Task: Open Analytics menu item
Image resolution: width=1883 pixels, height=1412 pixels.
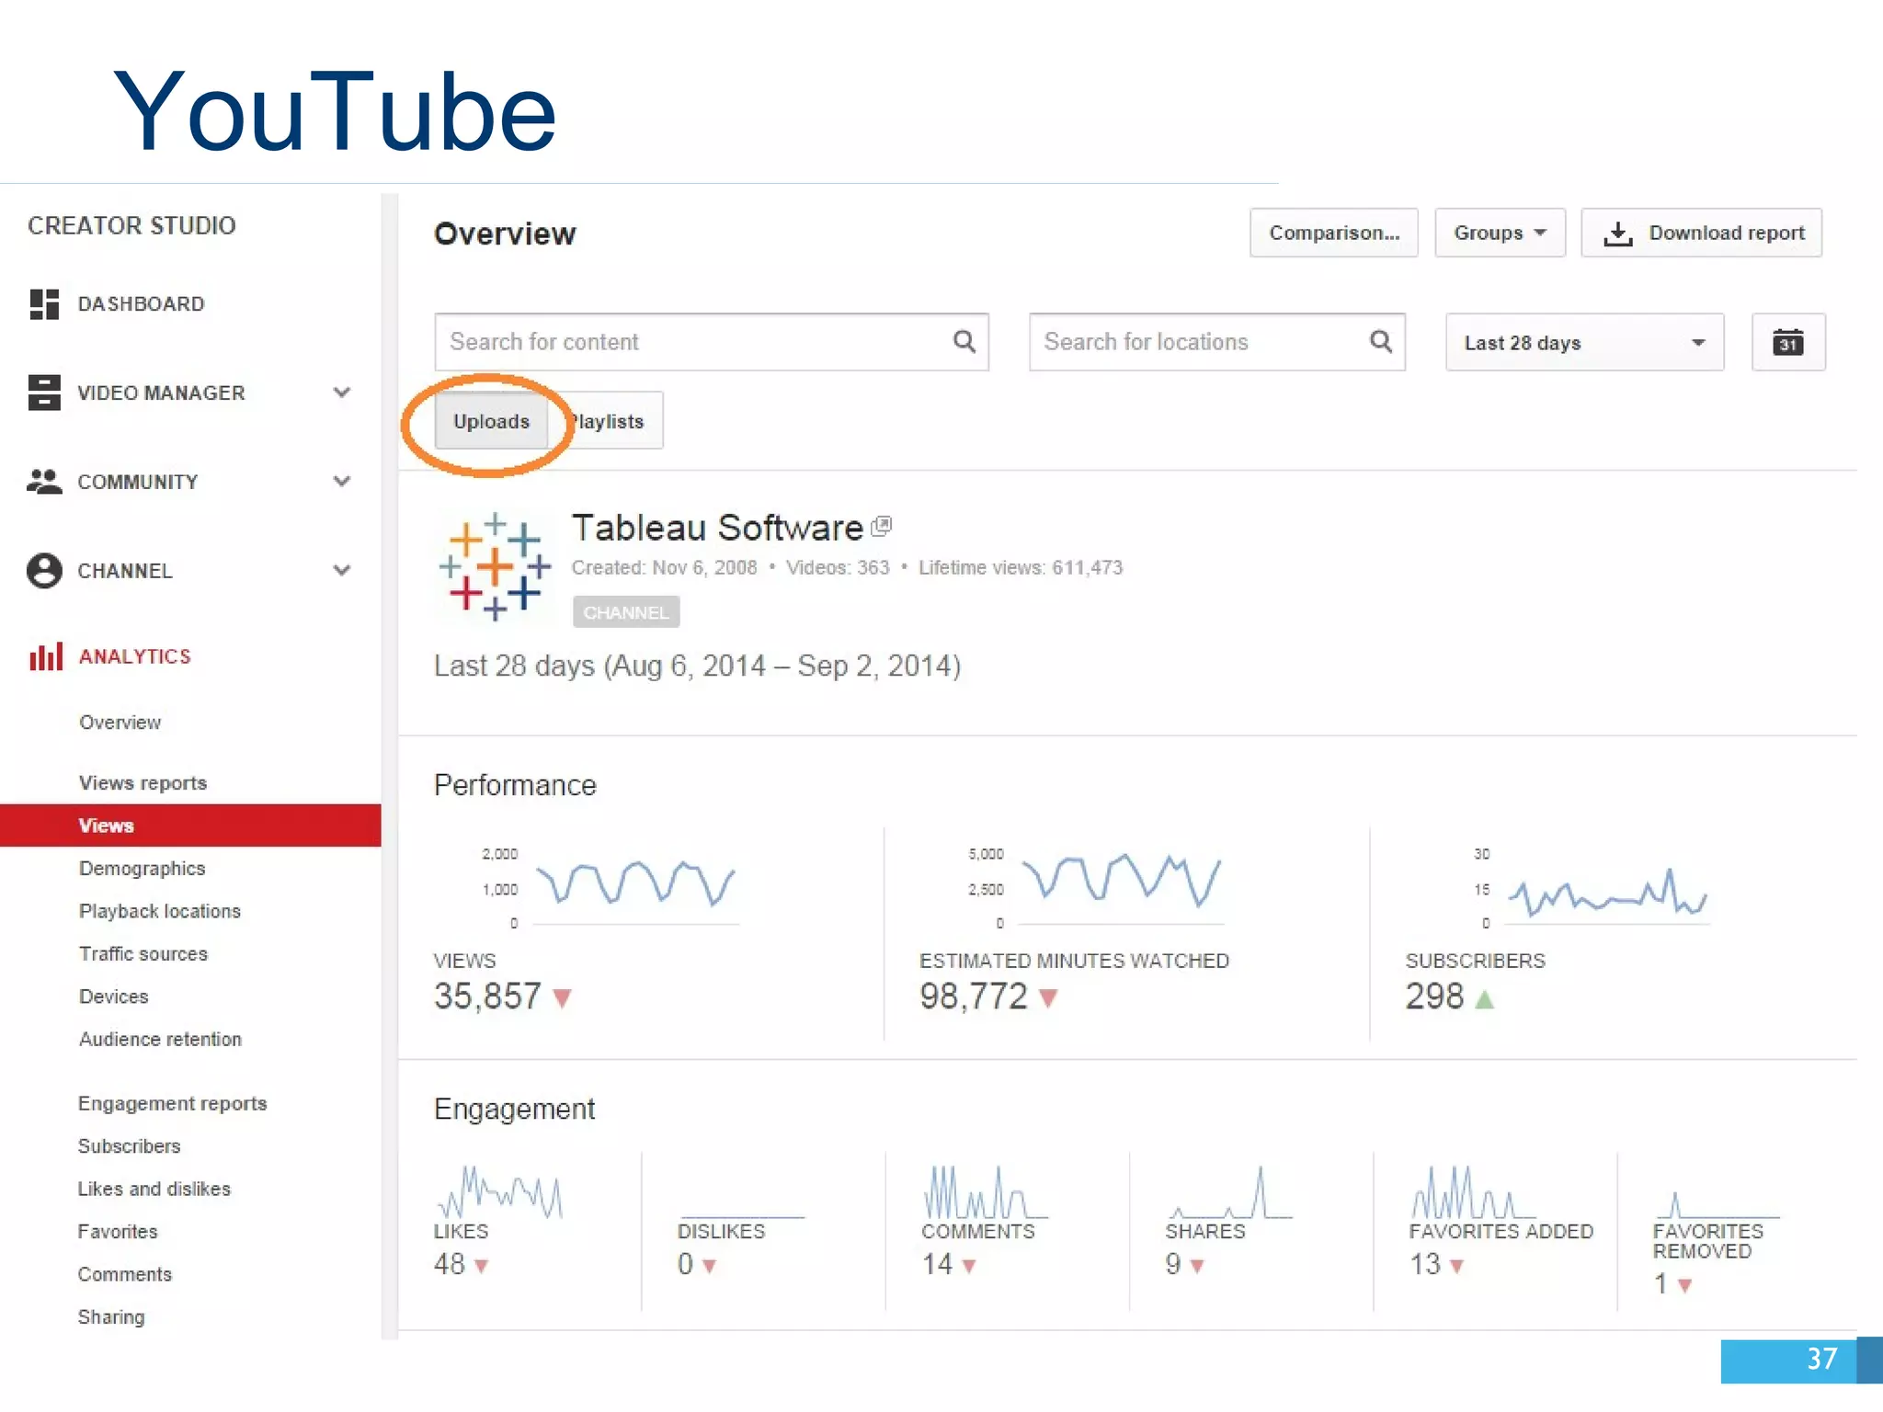Action: click(x=135, y=656)
